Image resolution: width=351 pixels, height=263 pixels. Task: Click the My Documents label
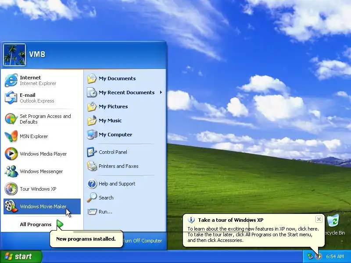point(117,78)
